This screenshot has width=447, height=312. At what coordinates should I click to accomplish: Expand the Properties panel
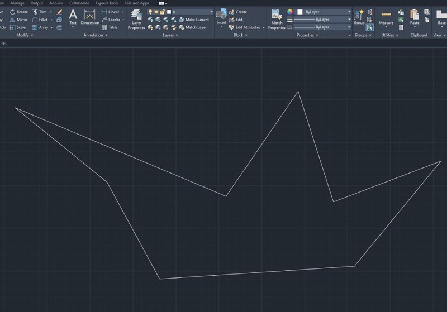click(307, 35)
